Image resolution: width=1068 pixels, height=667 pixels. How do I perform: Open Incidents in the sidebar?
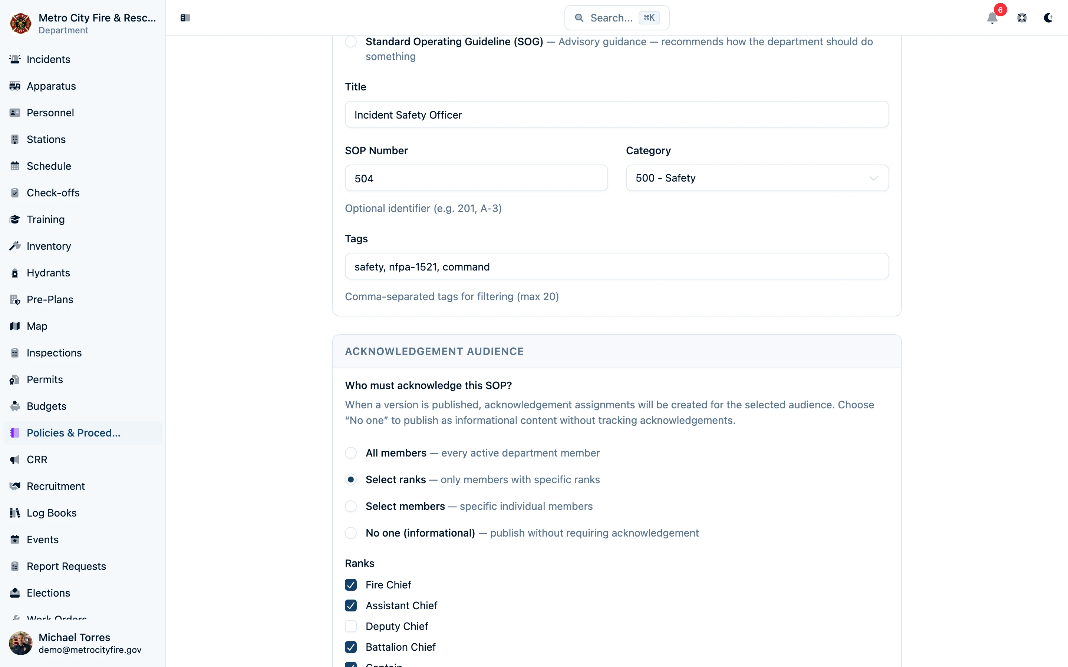83,59
